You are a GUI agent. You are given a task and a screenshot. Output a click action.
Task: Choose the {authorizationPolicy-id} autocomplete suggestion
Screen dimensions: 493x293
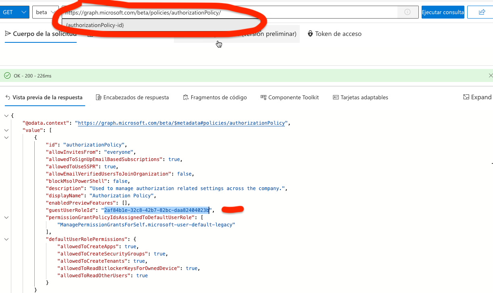coord(95,25)
